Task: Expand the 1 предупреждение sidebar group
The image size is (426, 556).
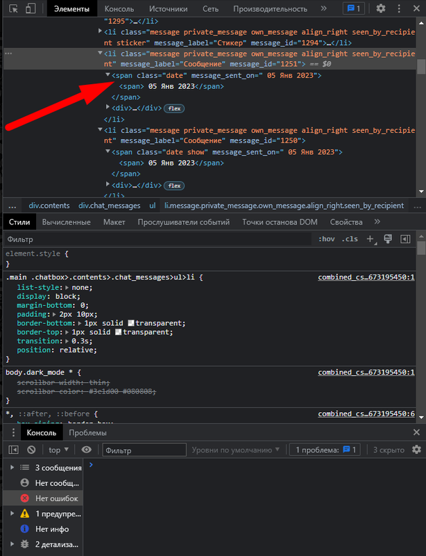Action: coord(12,513)
